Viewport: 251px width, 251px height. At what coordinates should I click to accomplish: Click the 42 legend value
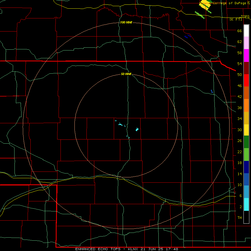pyautogui.click(x=240, y=97)
